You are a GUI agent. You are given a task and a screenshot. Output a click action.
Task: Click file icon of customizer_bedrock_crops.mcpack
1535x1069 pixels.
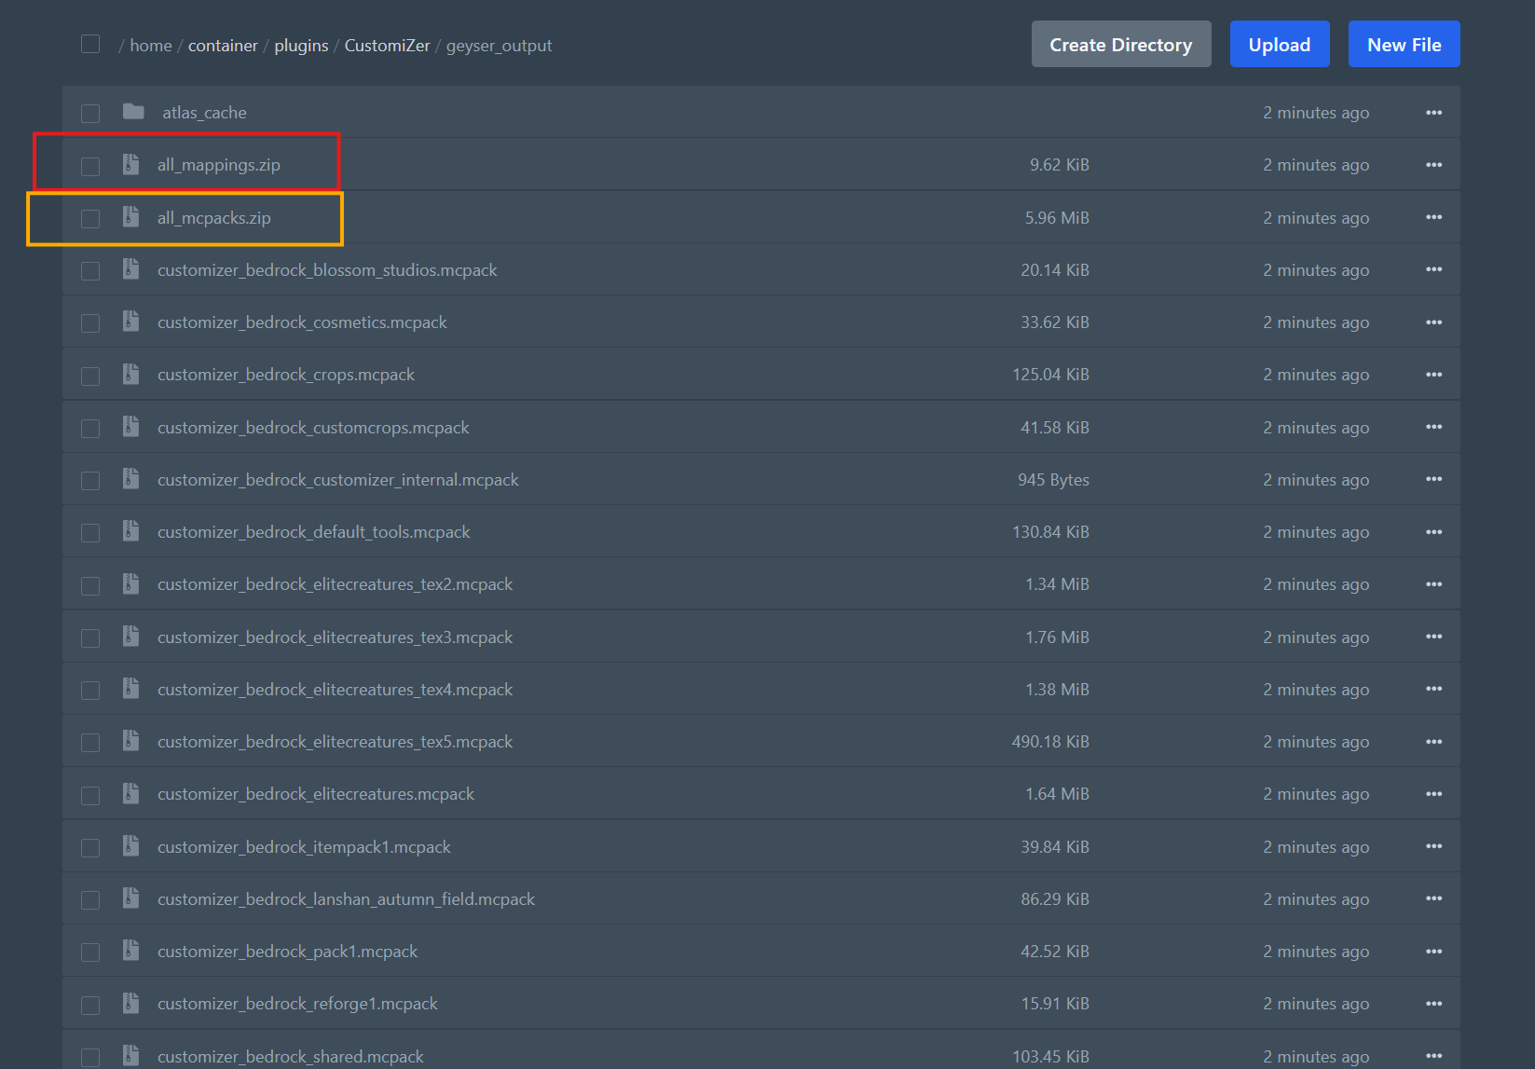tap(130, 374)
